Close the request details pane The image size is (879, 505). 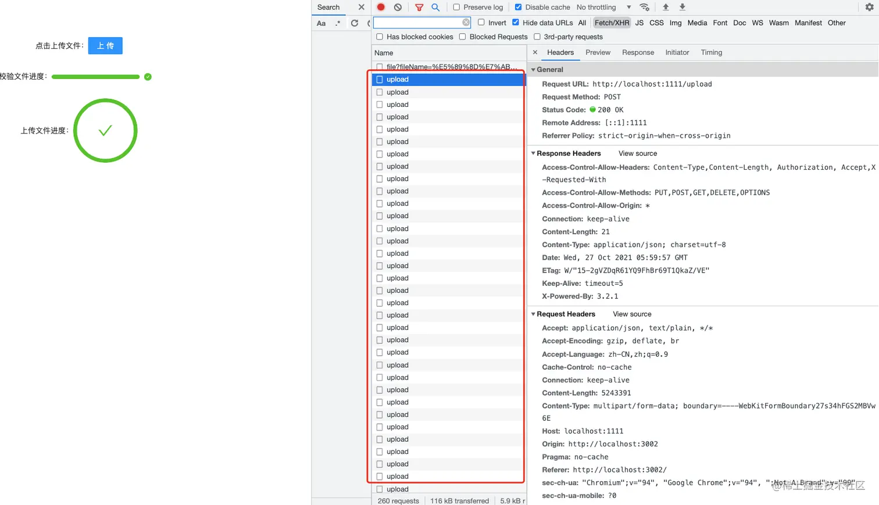tap(535, 52)
